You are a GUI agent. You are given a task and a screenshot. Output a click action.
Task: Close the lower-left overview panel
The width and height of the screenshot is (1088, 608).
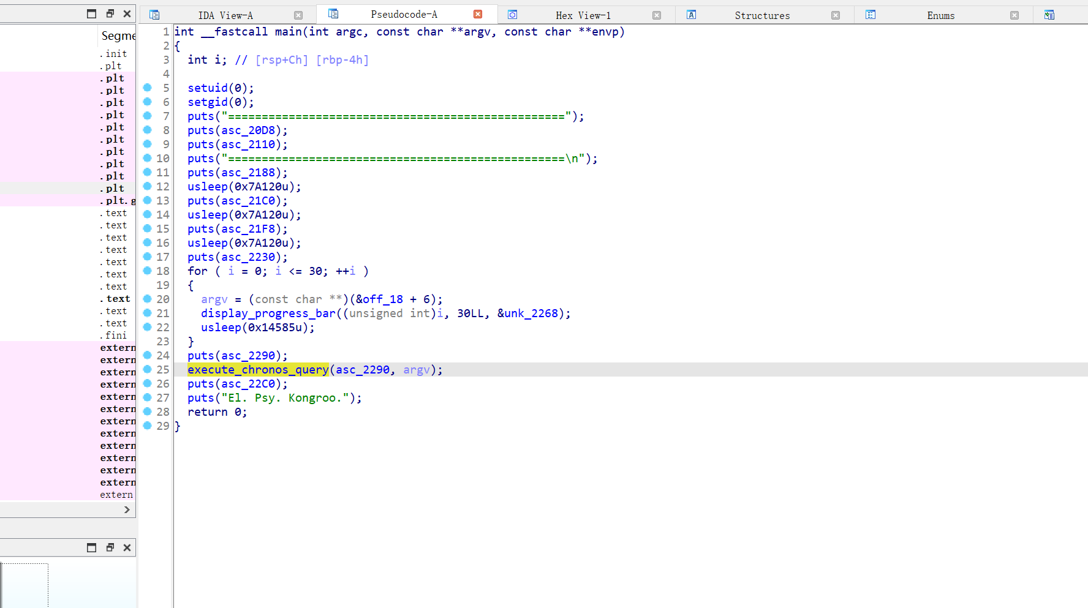[x=127, y=547]
